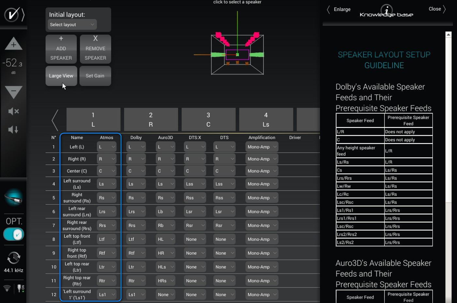Click the volume up plus triangle

13,44
